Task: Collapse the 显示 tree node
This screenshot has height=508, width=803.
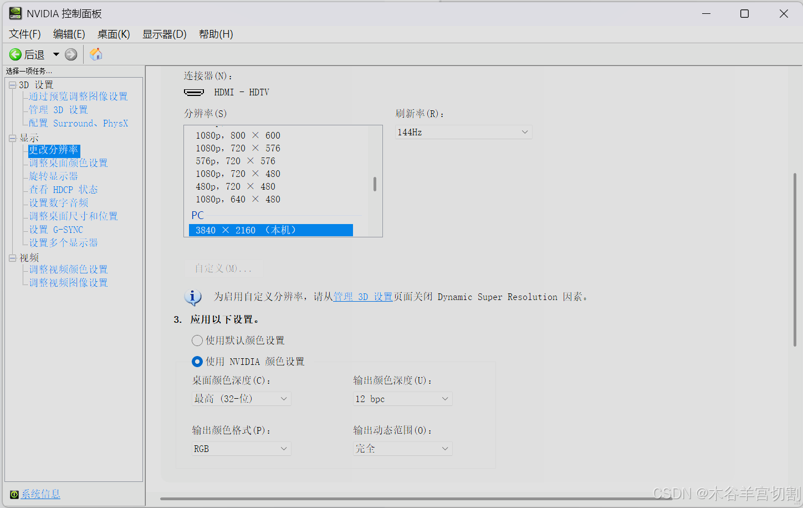Action: (13, 138)
